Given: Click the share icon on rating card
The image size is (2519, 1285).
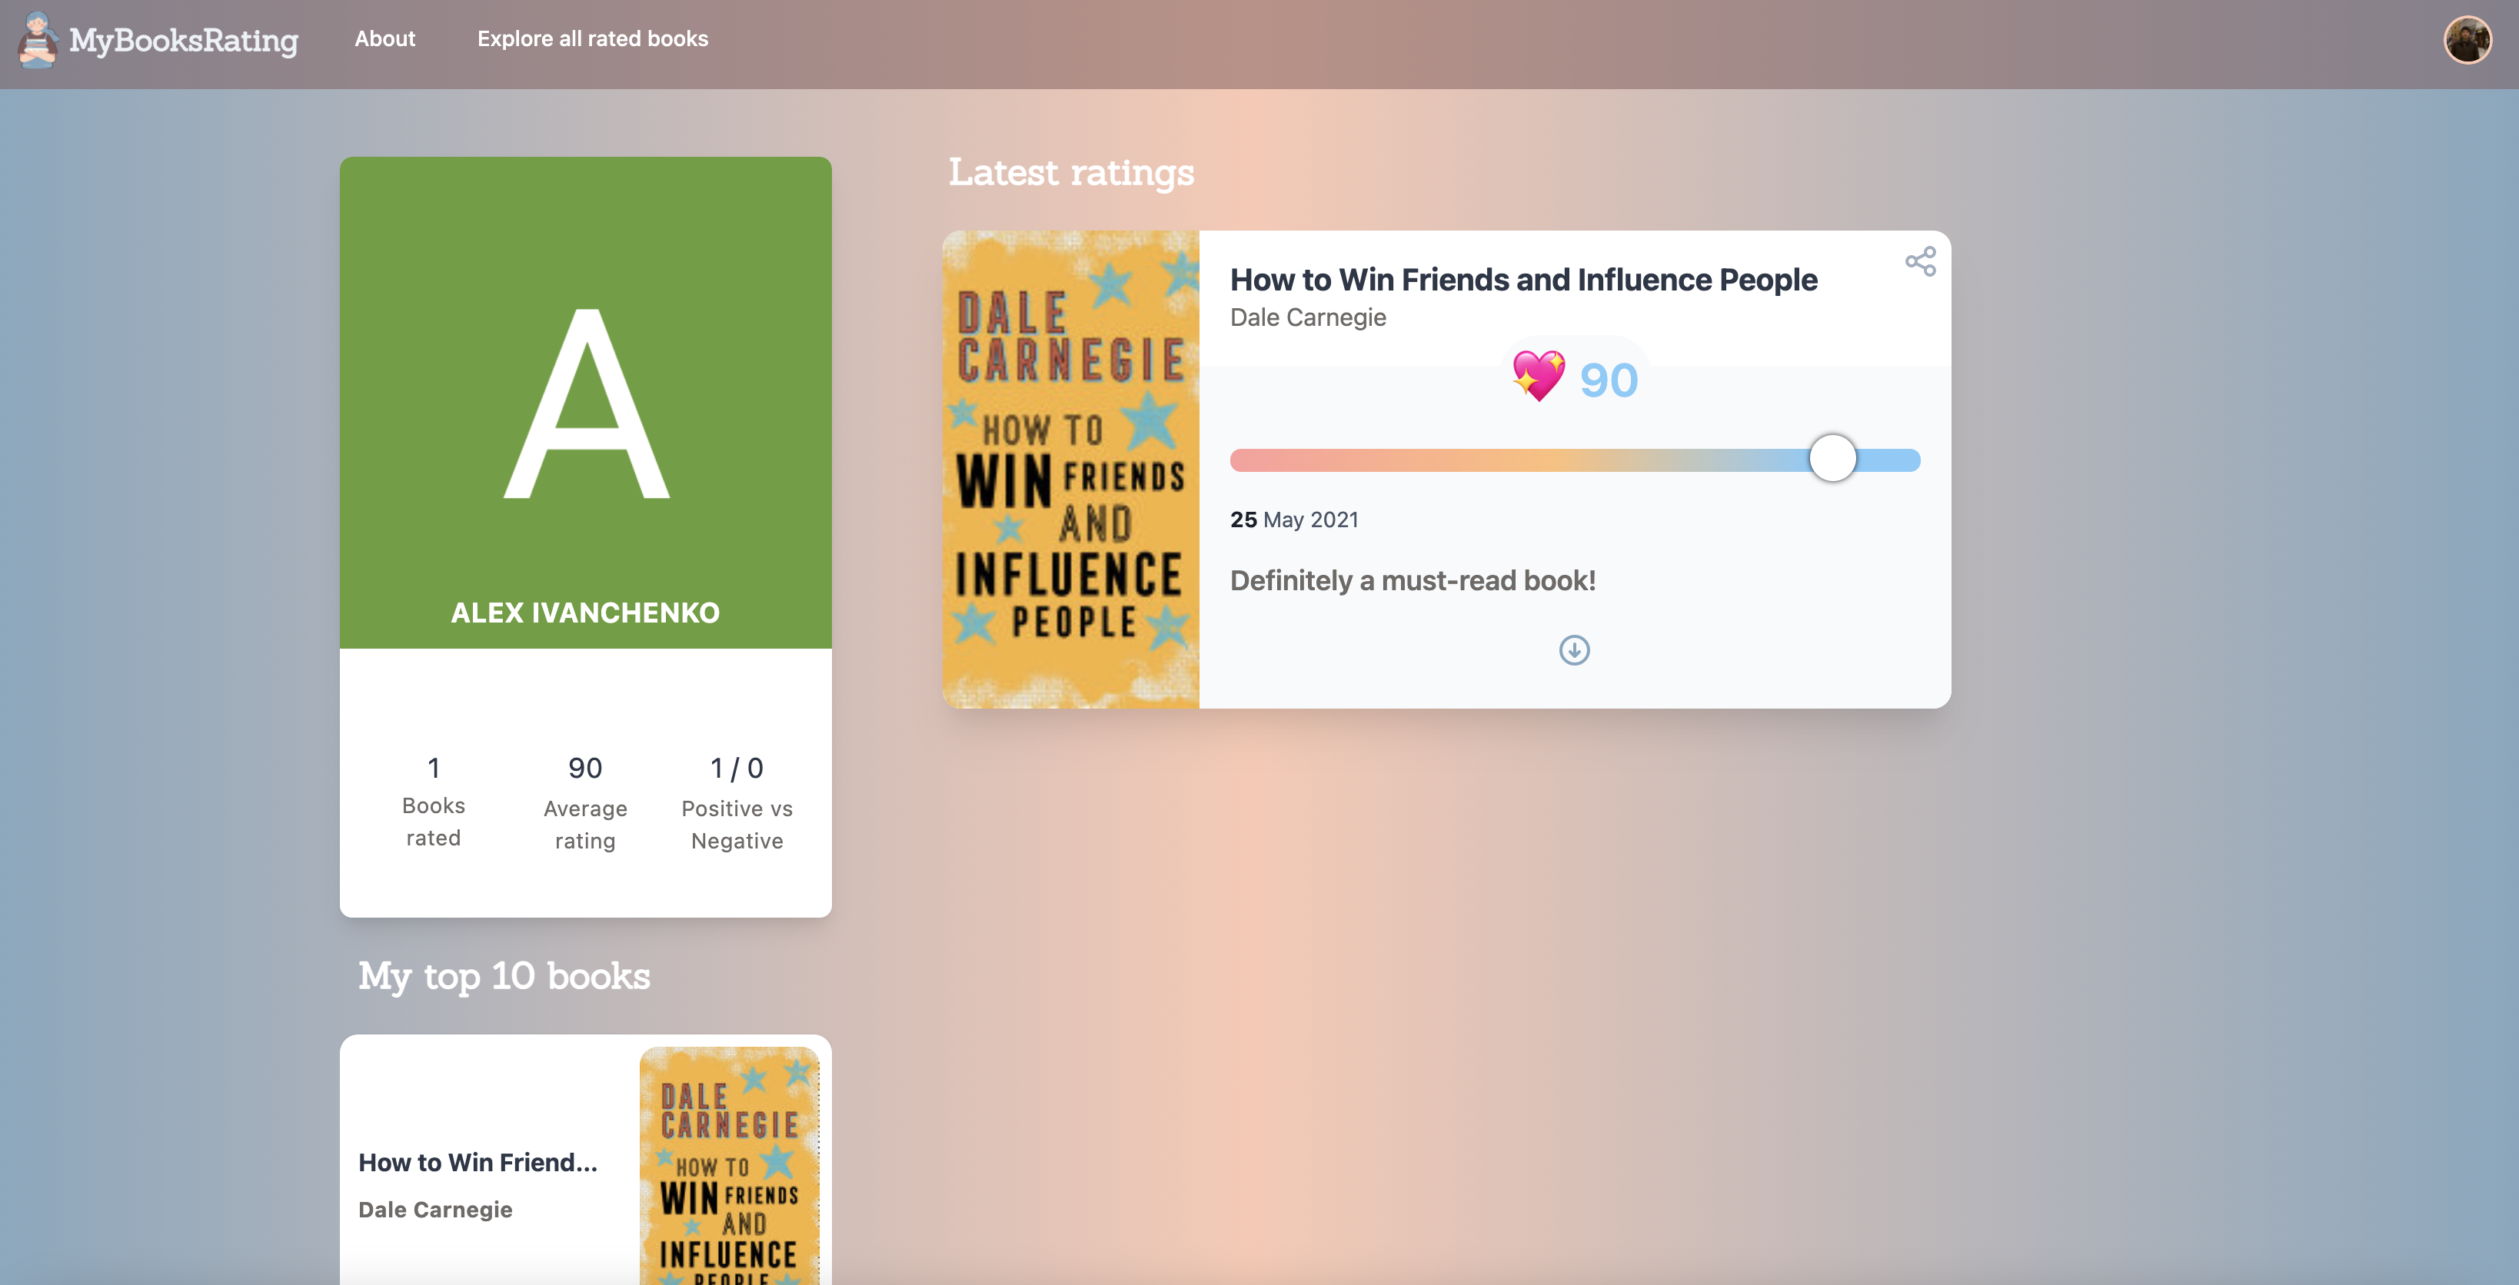Looking at the screenshot, I should pos(1919,261).
